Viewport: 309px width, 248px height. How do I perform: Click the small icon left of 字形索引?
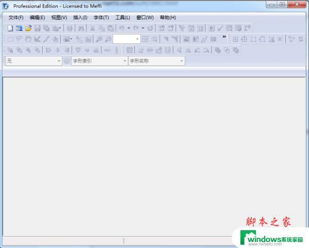click(x=67, y=61)
